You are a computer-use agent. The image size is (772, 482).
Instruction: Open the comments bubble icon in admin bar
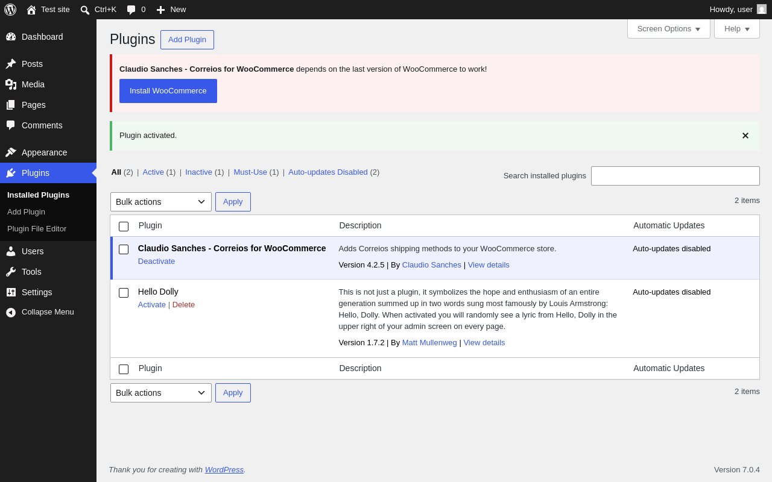pos(131,10)
